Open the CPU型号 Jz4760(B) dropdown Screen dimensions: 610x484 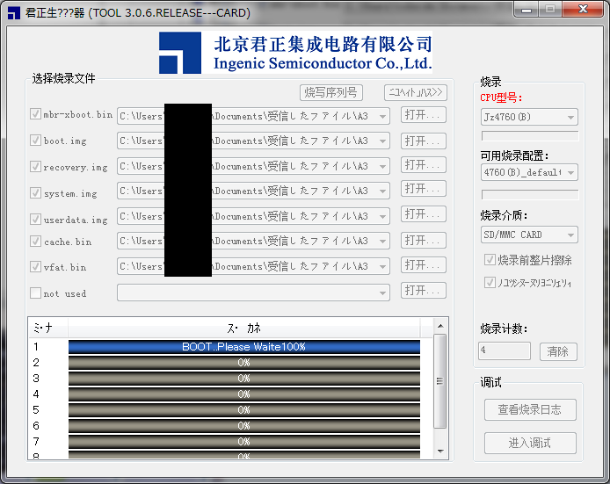click(529, 117)
